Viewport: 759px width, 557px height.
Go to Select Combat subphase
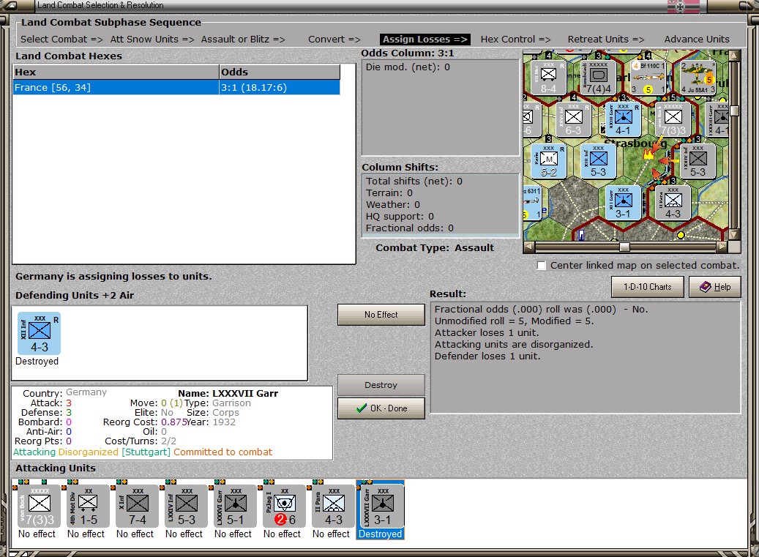coord(61,40)
